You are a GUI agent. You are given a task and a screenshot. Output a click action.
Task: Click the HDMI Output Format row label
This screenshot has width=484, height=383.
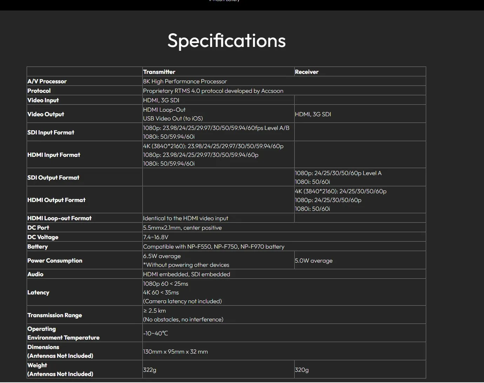click(56, 200)
